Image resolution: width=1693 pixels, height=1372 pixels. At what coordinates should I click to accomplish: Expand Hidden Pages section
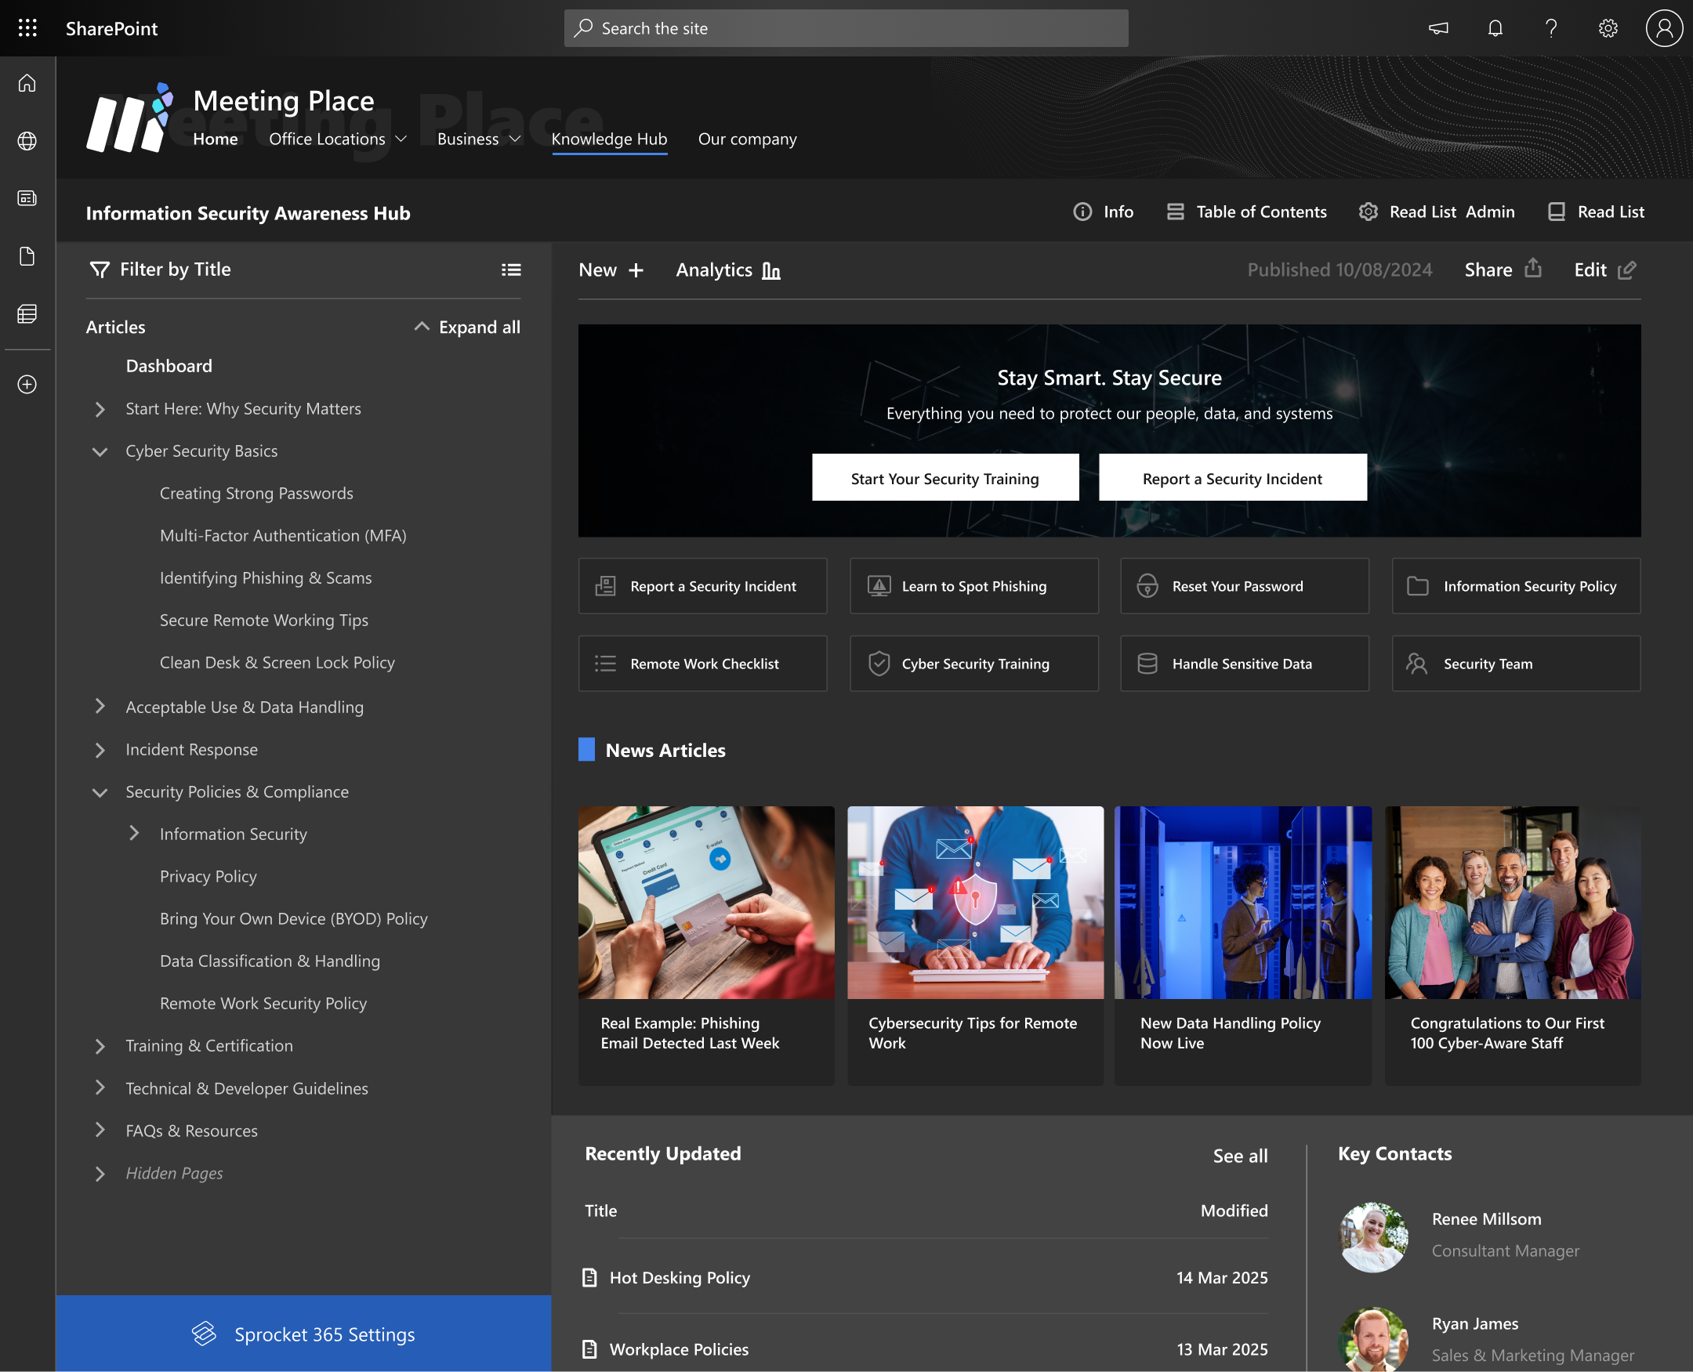100,1173
